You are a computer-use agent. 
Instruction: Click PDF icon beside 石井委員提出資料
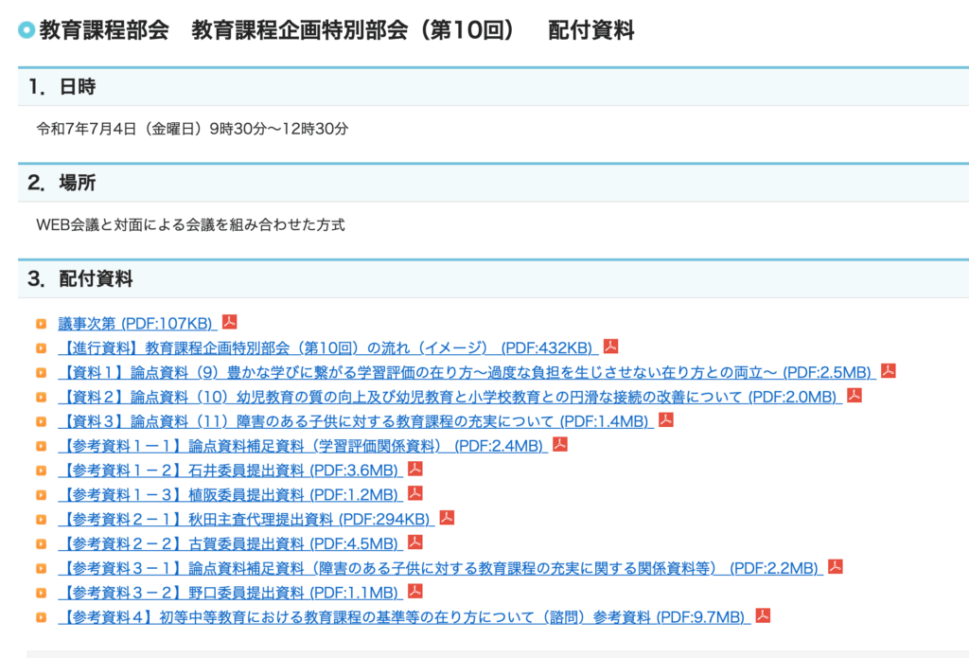pyautogui.click(x=414, y=470)
